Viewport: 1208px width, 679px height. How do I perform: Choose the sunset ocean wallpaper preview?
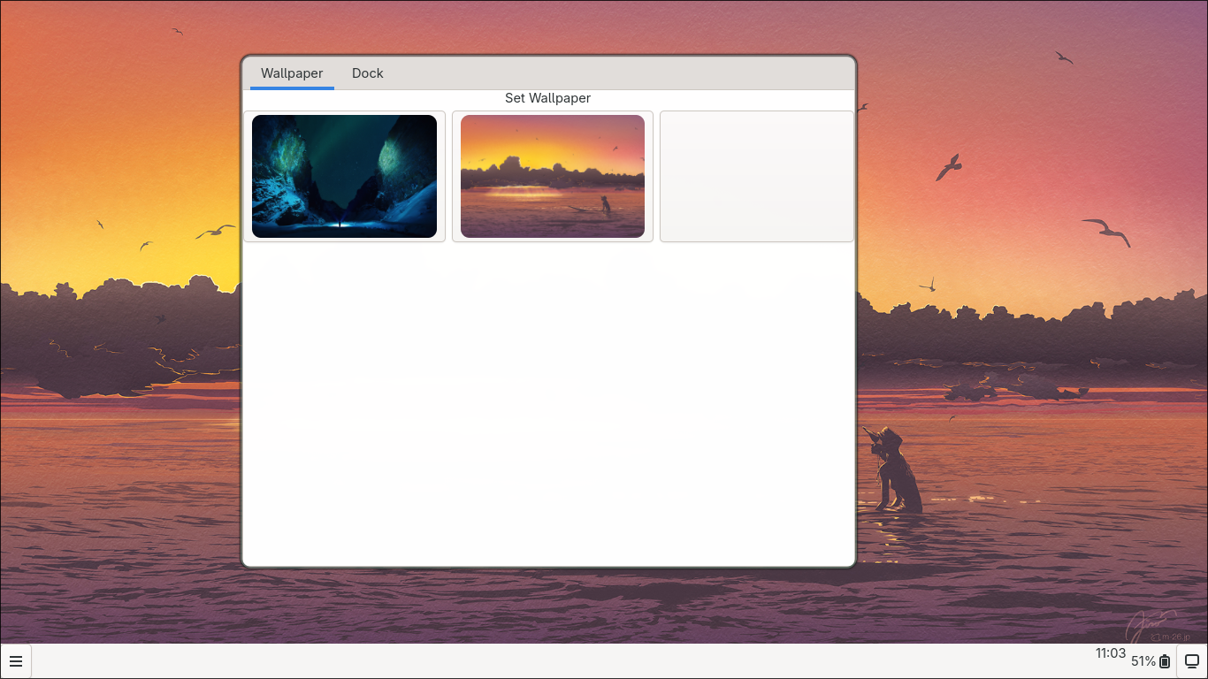[x=552, y=176]
